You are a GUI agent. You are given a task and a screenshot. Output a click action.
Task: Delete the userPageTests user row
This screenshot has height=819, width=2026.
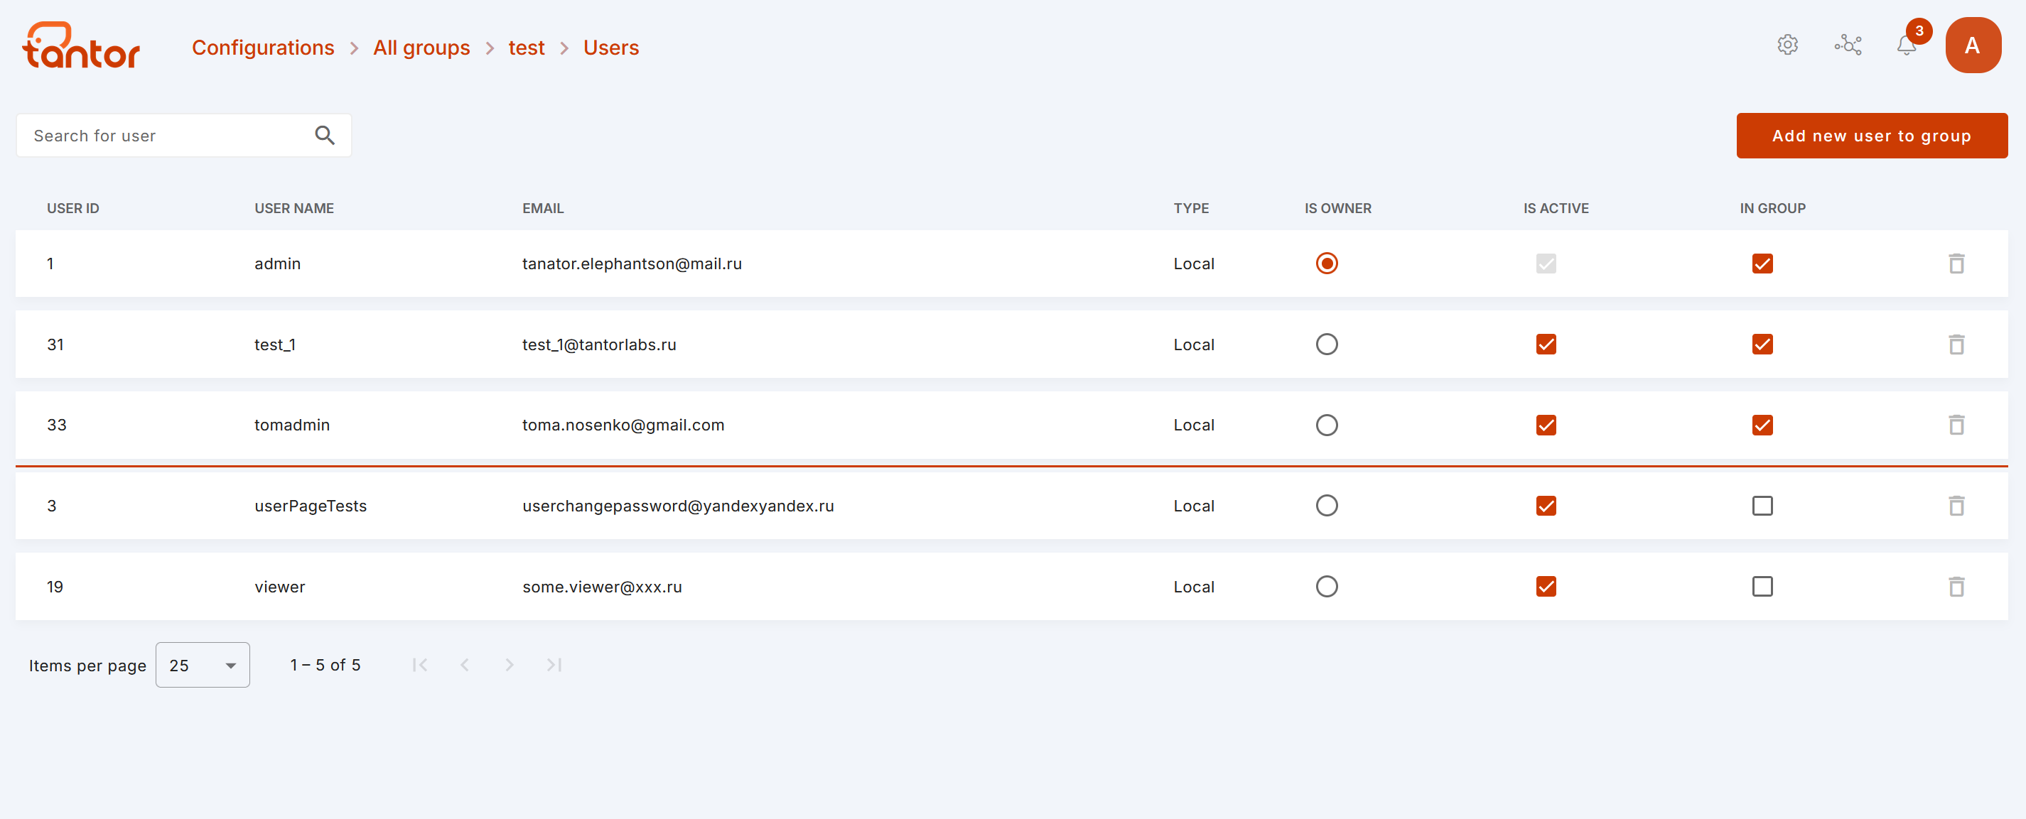pos(1956,505)
